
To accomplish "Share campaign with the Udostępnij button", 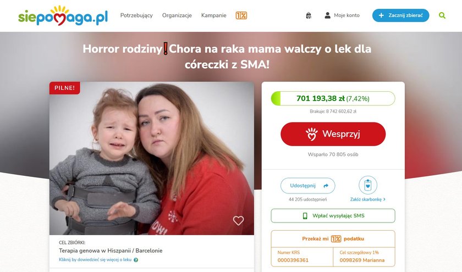I will coord(307,186).
